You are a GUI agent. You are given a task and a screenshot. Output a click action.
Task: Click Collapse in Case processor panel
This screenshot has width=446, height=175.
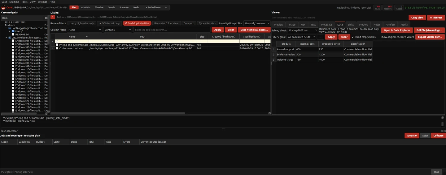[x=438, y=136]
